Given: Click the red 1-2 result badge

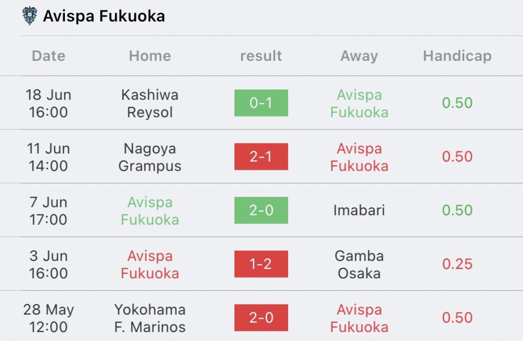Looking at the screenshot, I should tap(261, 264).
